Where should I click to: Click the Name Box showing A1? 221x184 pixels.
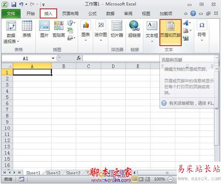26,58
